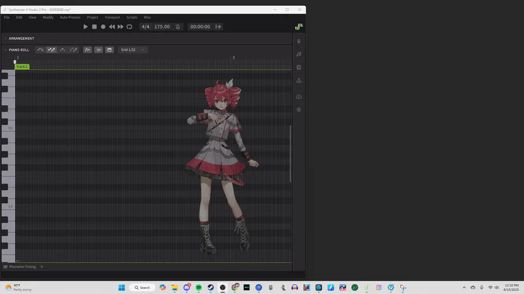
Task: Open the View menu
Action: tap(33, 17)
